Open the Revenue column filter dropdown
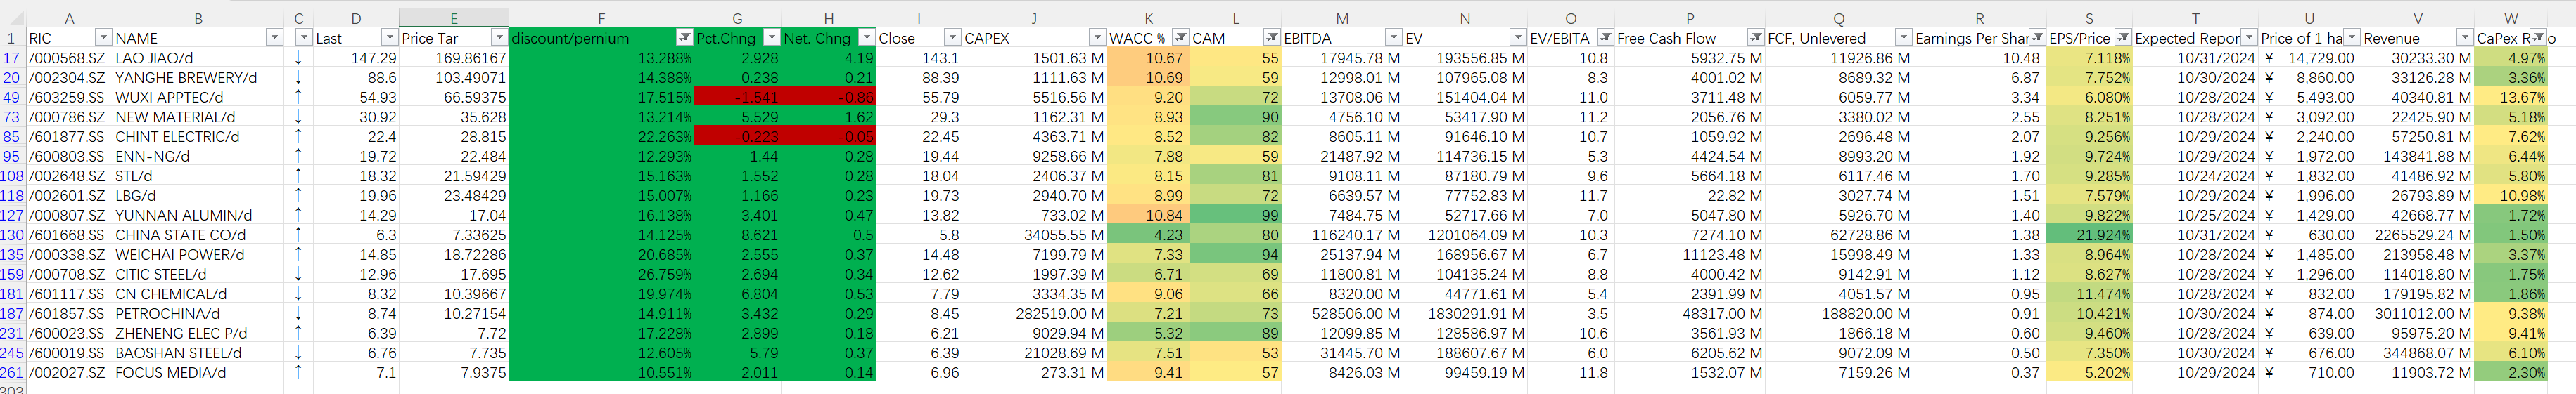Viewport: 2576px width, 394px height. pos(2465,38)
